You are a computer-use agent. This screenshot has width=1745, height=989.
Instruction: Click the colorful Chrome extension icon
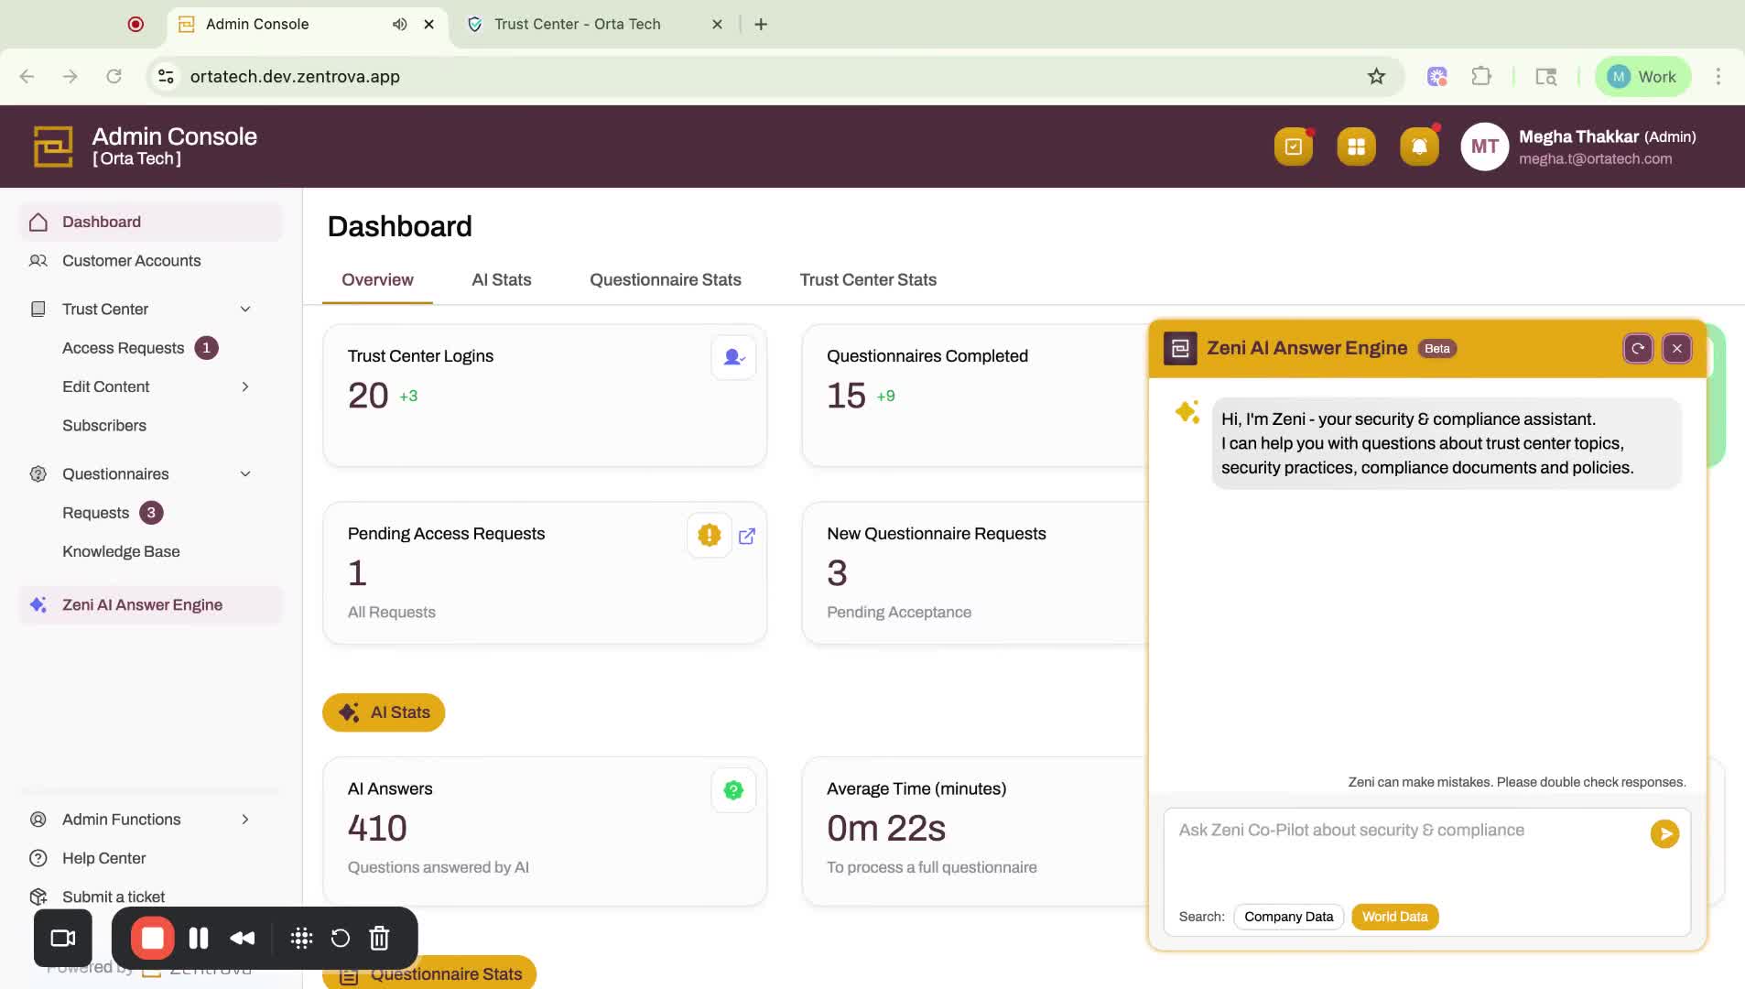[x=1436, y=77]
